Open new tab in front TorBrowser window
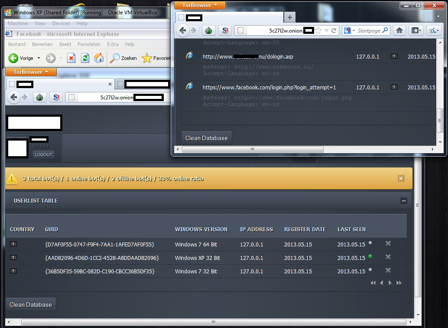Screen dimensions: 448x328 [290, 17]
